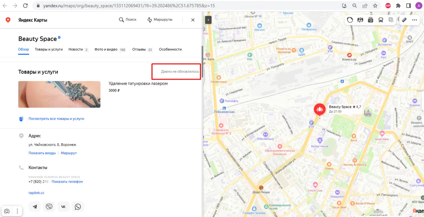Bookmark this page with star icon

pyautogui.click(x=375, y=6)
